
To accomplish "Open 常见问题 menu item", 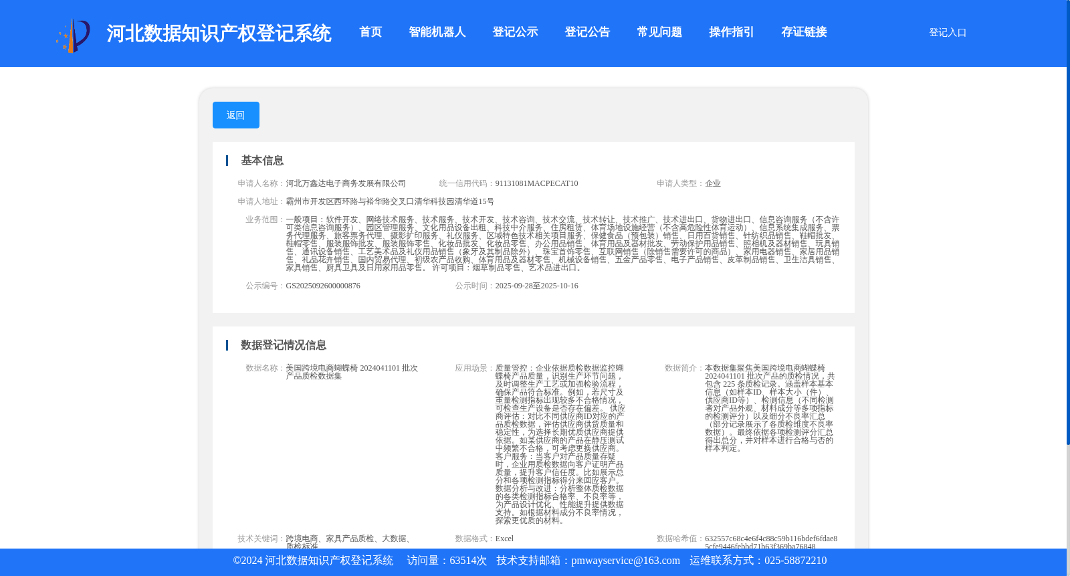I will coord(659,32).
